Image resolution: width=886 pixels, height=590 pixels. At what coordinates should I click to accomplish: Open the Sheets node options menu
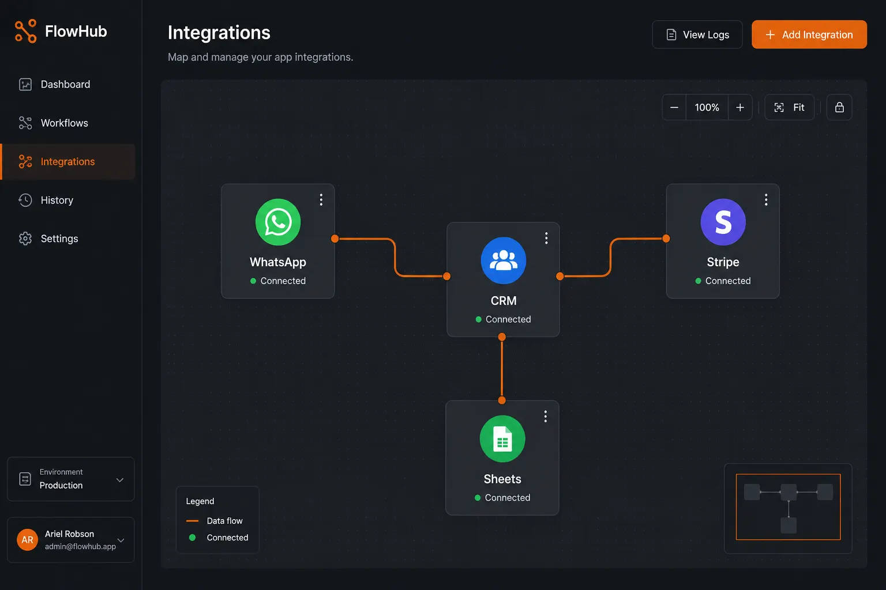point(545,417)
